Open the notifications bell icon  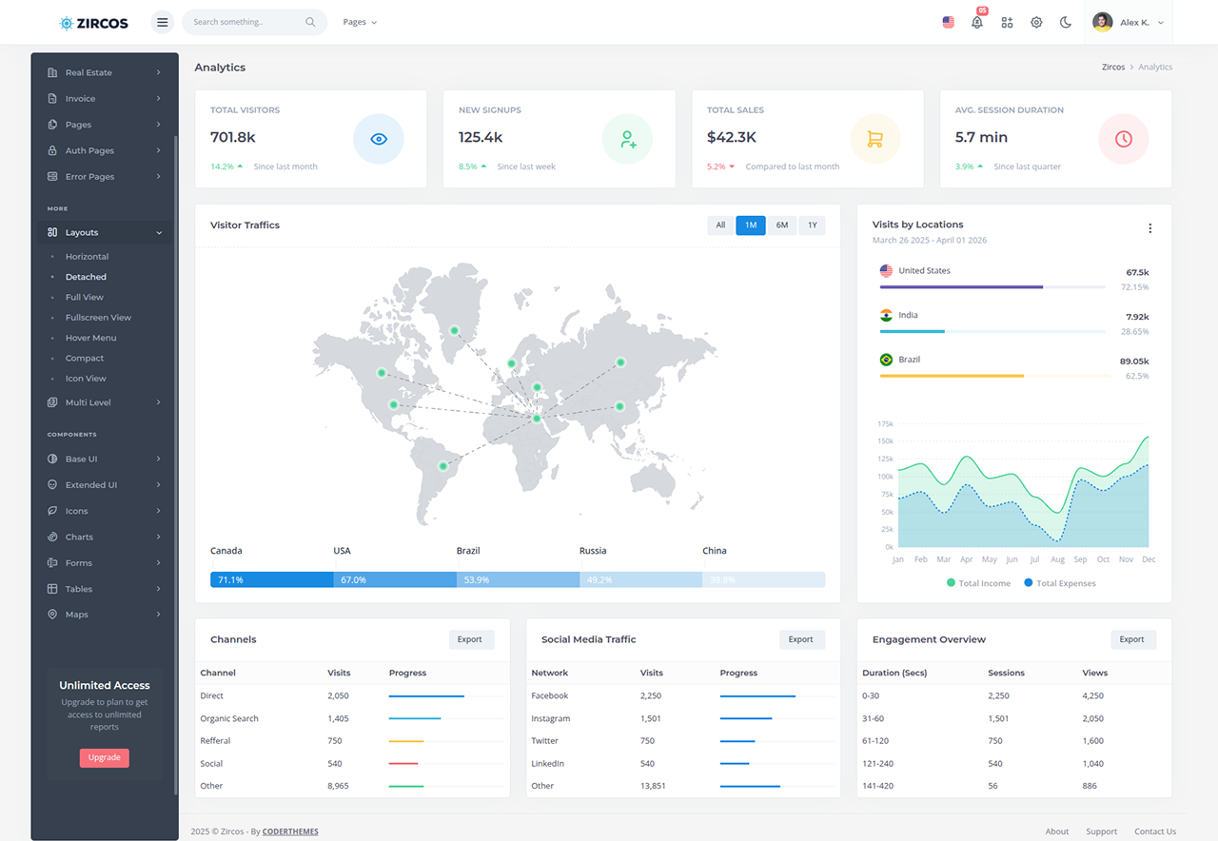pos(977,22)
